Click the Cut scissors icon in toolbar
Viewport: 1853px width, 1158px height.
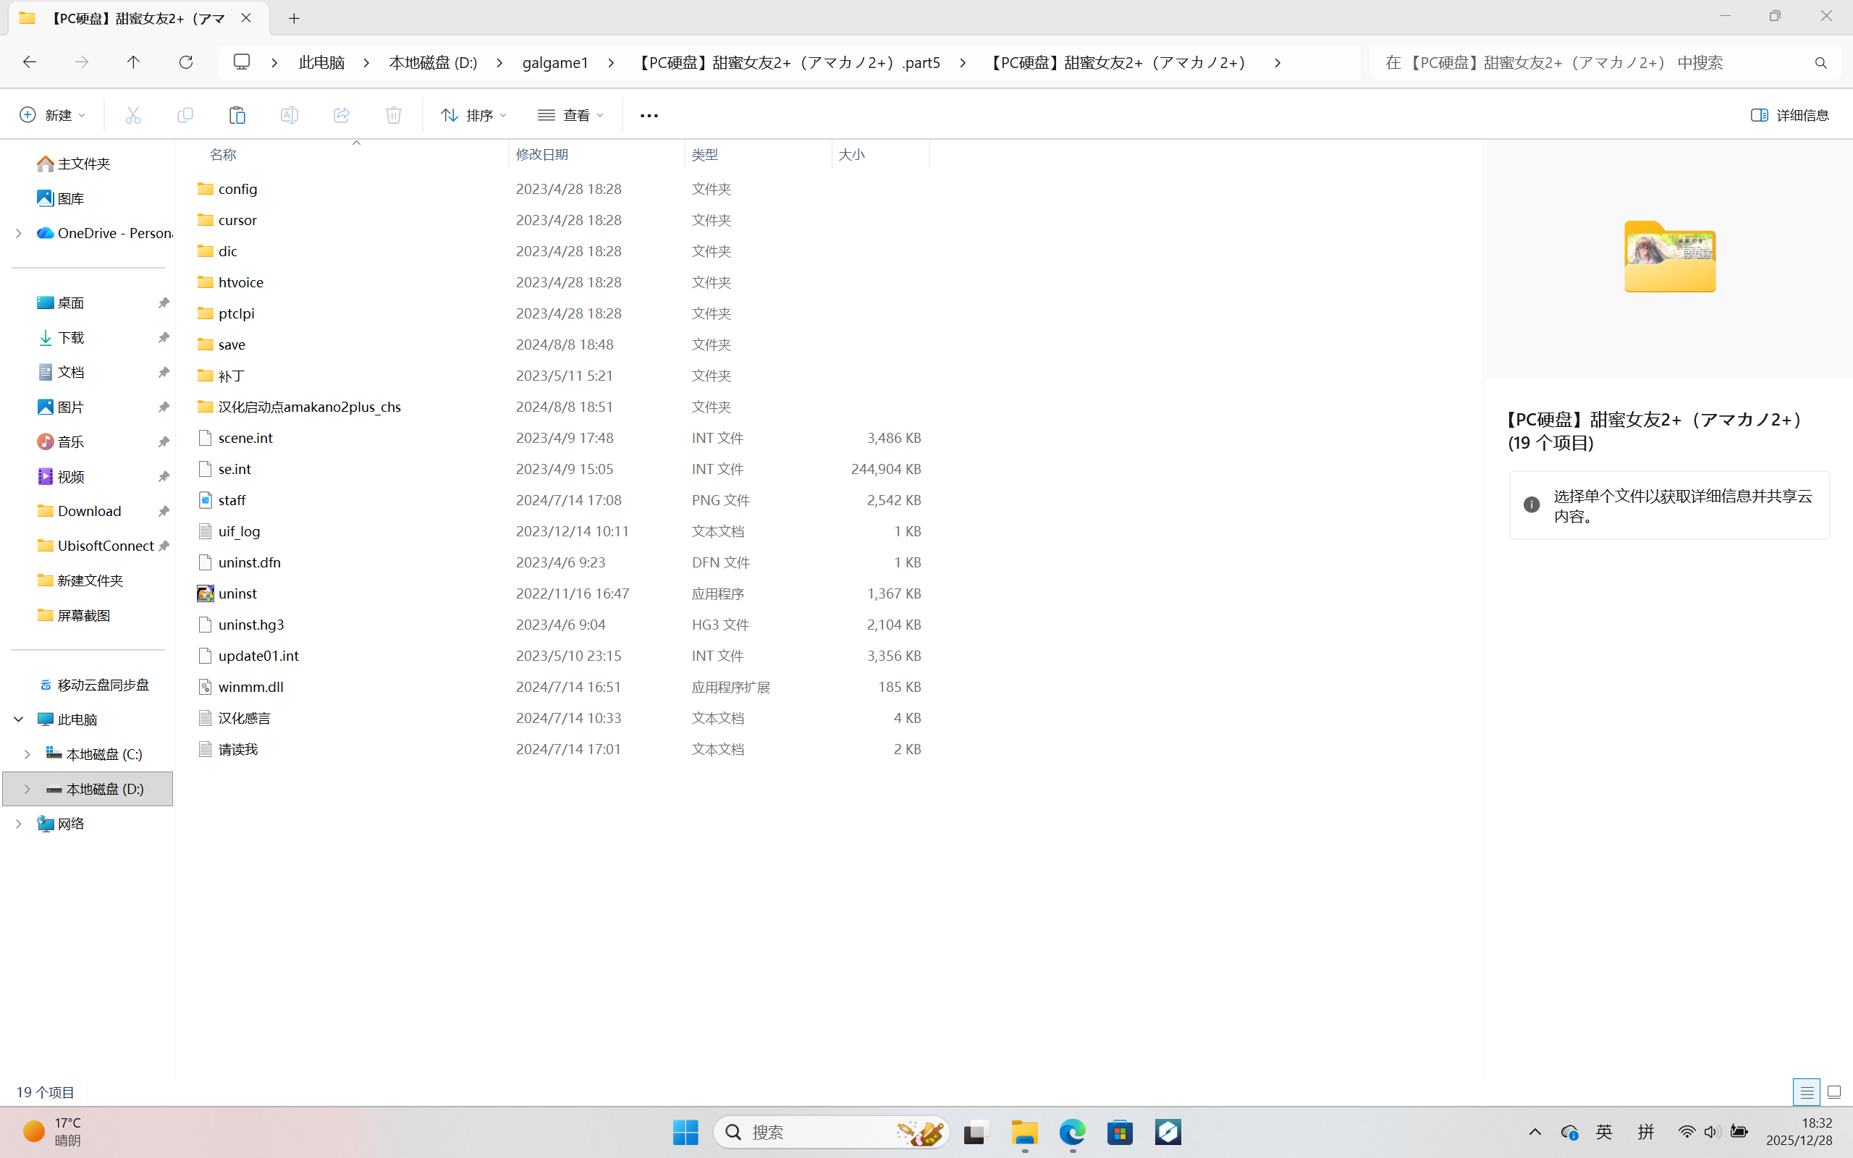coord(133,115)
